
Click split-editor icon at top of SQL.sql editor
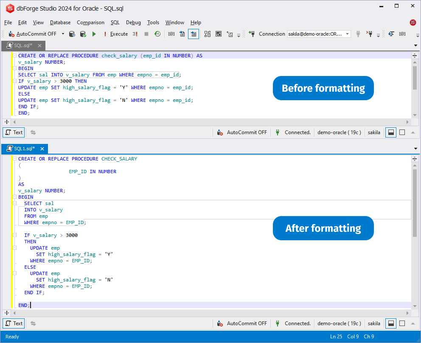click(415, 56)
